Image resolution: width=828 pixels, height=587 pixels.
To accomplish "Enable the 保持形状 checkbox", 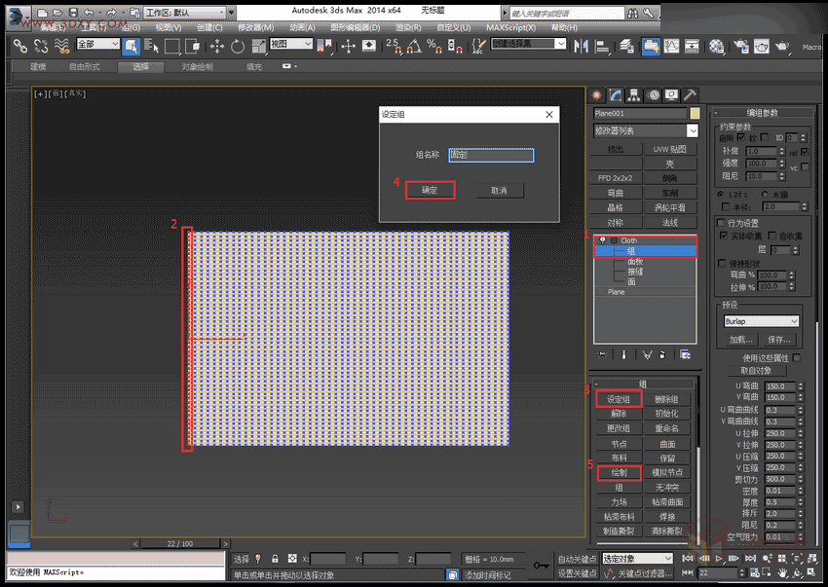I will coord(722,264).
